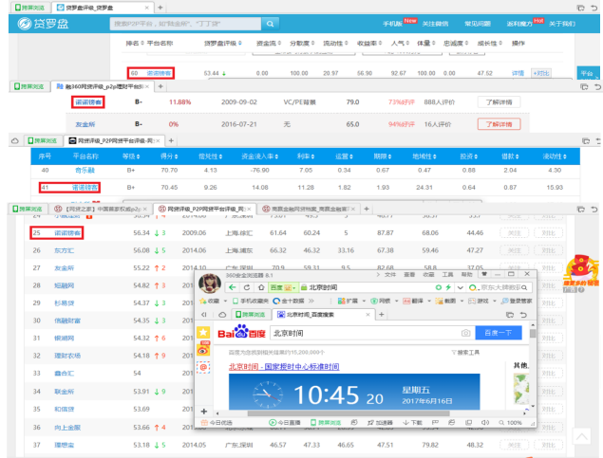The height and width of the screenshot is (458, 603).
Task: Sort by 得分 column header
Action: [x=169, y=156]
